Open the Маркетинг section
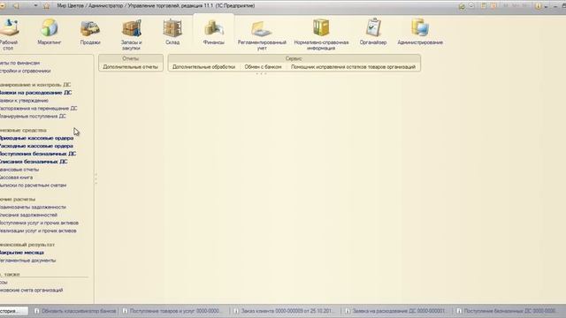 [x=50, y=32]
